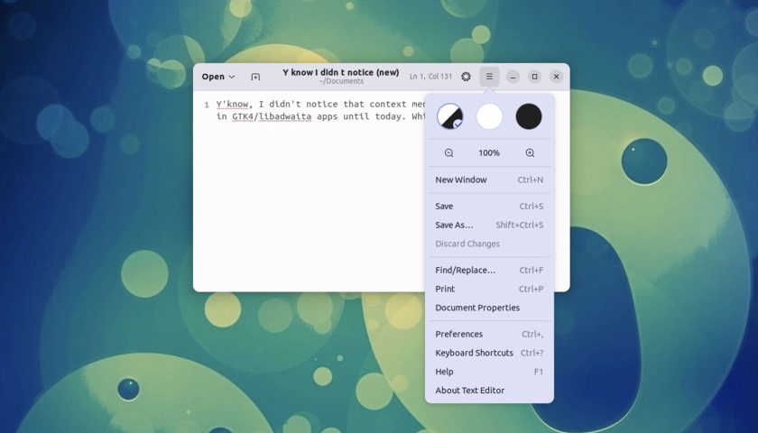Open About Text Editor entry
The image size is (758, 433).
pyautogui.click(x=489, y=391)
